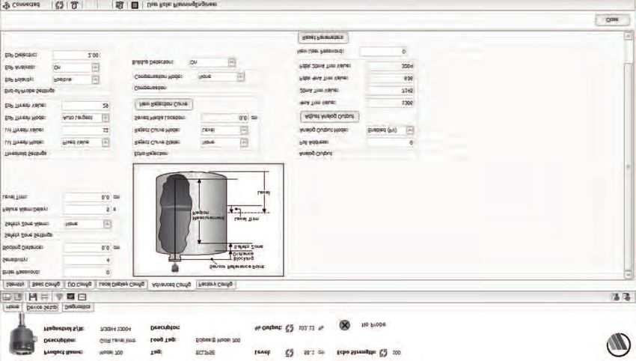Image resolution: width=636 pixels, height=361 pixels.
Task: Click the transmitter device image
Action: coord(20,340)
